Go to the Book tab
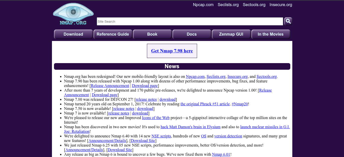 tap(152, 34)
